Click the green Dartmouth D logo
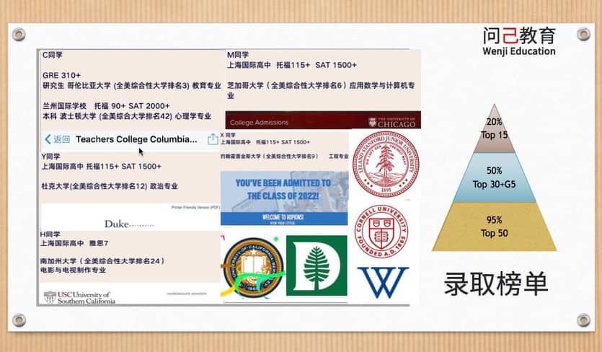The height and width of the screenshot is (352, 602). [x=317, y=265]
